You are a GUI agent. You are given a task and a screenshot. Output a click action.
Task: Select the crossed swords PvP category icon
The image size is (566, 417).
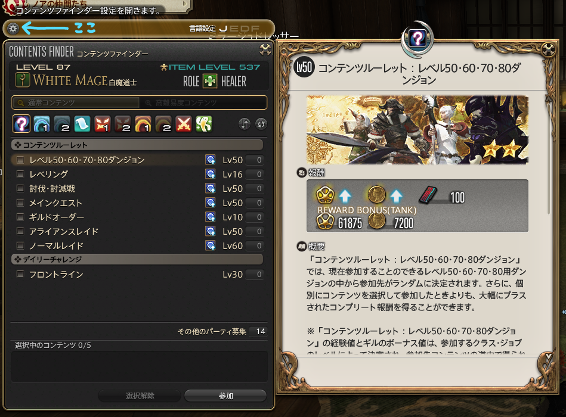tap(184, 124)
